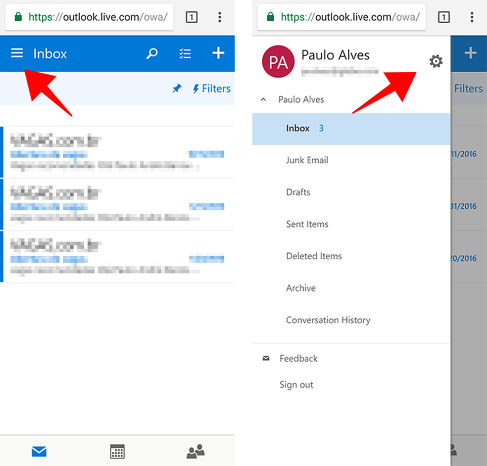
Task: Open the first blurred email in the inbox
Action: click(x=117, y=152)
